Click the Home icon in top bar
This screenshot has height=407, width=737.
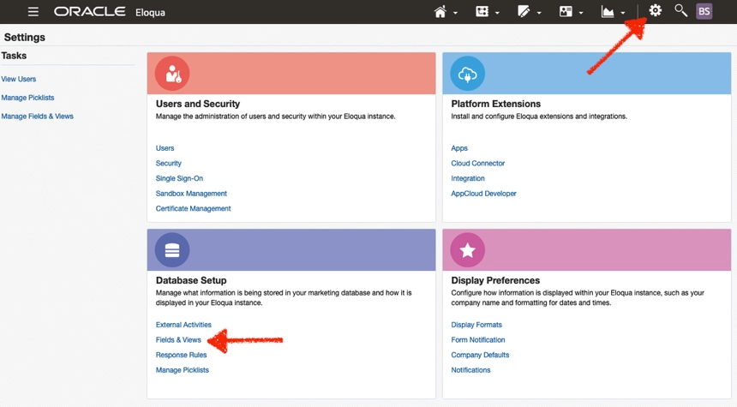pos(440,12)
